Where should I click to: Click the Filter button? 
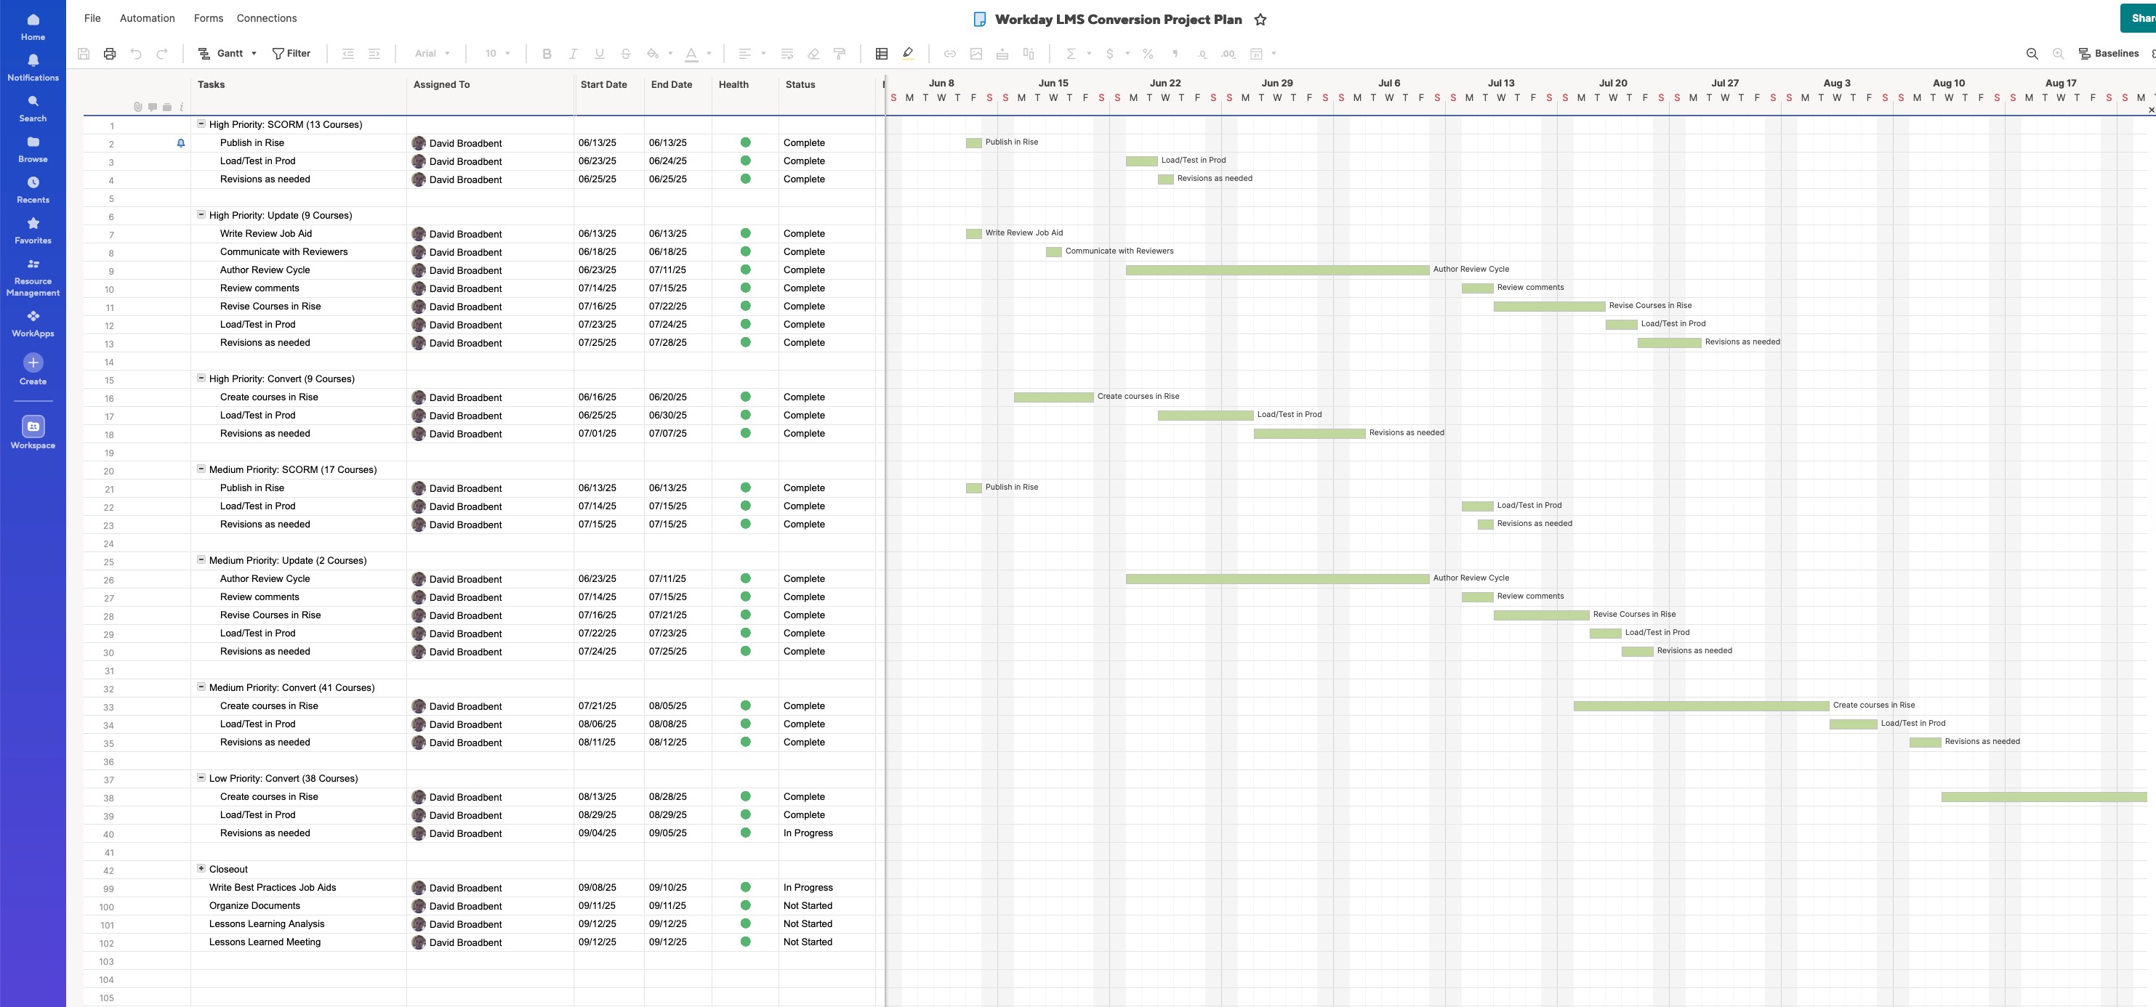[x=291, y=54]
